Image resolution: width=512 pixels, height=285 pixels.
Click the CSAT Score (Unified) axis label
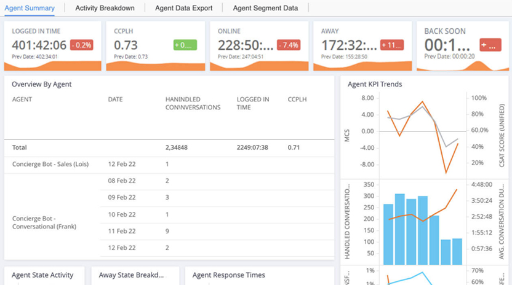(x=502, y=135)
